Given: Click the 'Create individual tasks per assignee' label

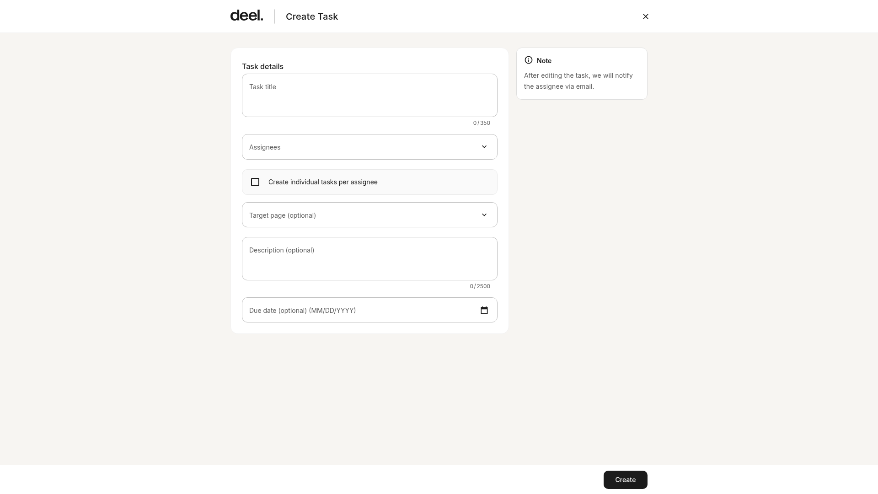Looking at the screenshot, I should (323, 182).
